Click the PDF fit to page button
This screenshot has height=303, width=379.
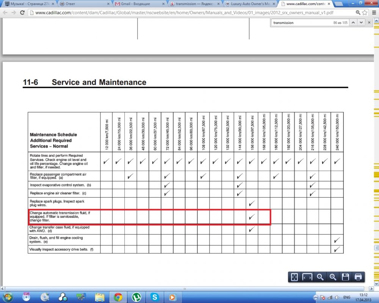click(x=294, y=277)
